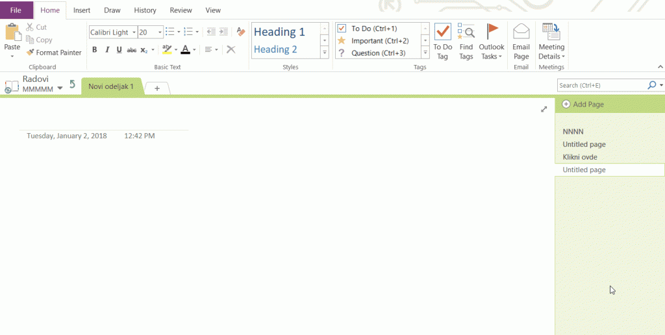665x335 pixels.
Task: Click the Email Page envelope icon
Action: [521, 31]
